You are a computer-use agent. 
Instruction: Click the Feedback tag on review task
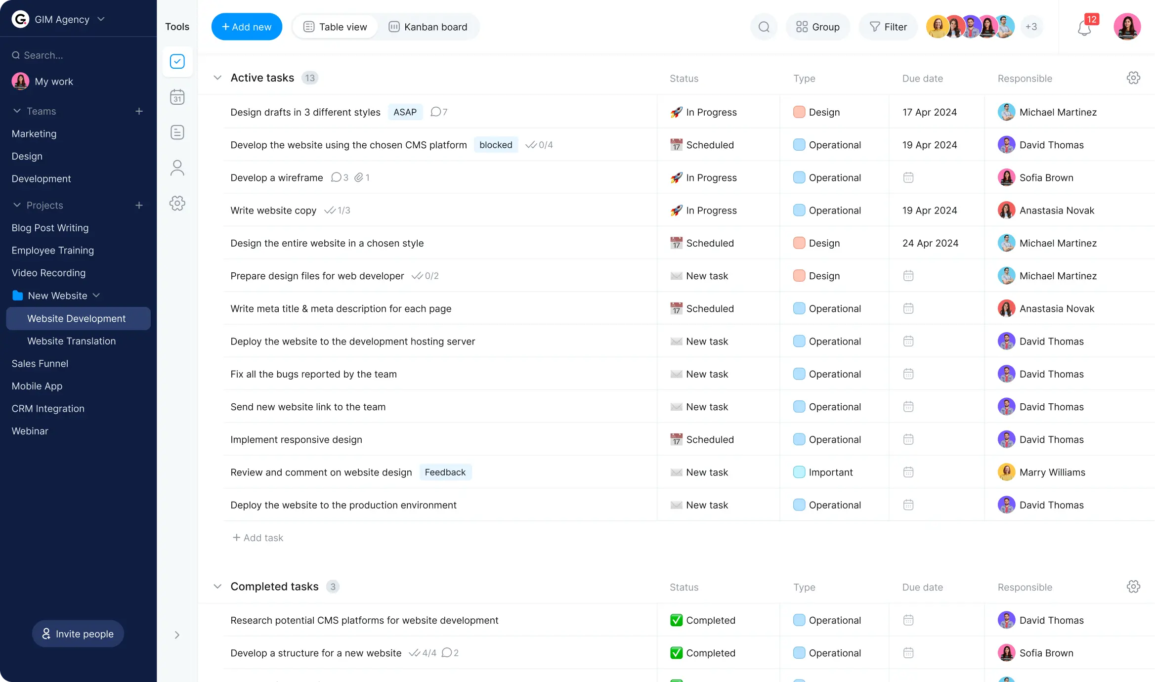pyautogui.click(x=445, y=472)
